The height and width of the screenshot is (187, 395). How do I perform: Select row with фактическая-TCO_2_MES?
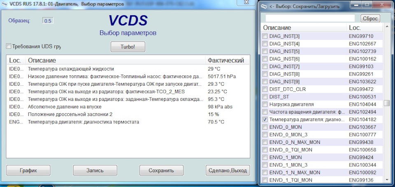click(128, 91)
